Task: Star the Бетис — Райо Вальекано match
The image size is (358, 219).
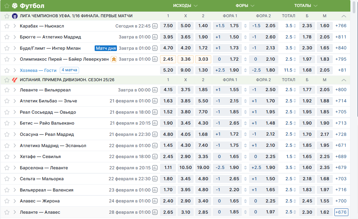Action: tap(7, 123)
